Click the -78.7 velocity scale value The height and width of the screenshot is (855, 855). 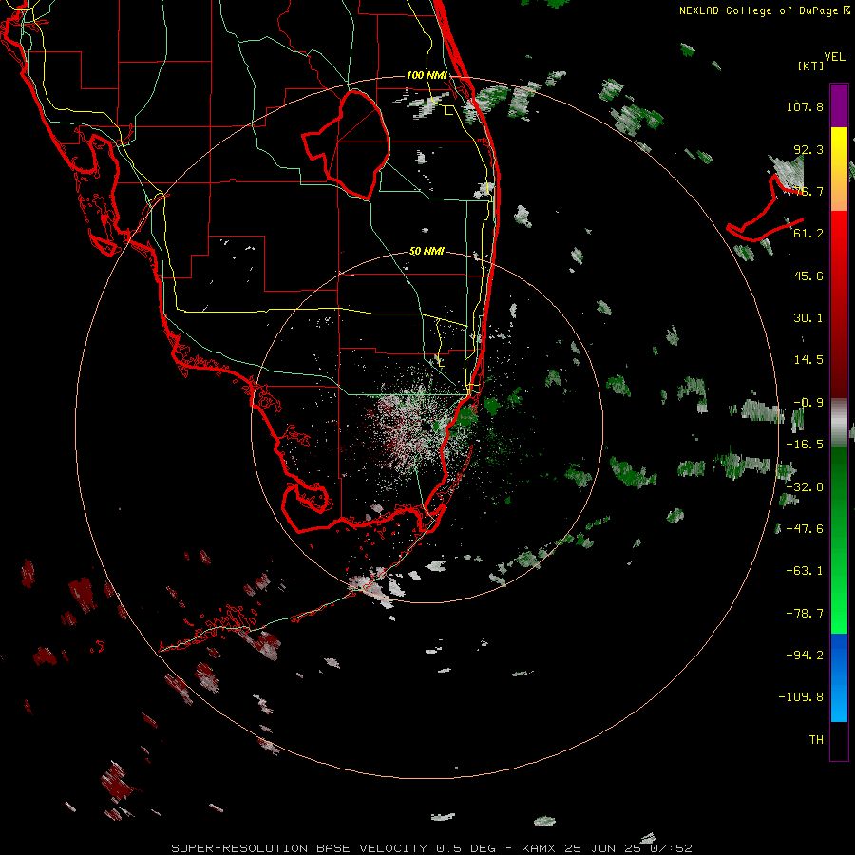click(805, 614)
